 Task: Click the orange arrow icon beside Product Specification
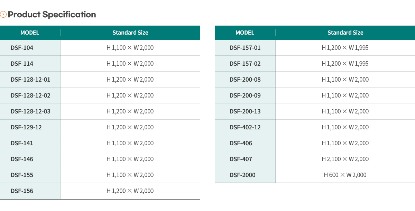3,15
